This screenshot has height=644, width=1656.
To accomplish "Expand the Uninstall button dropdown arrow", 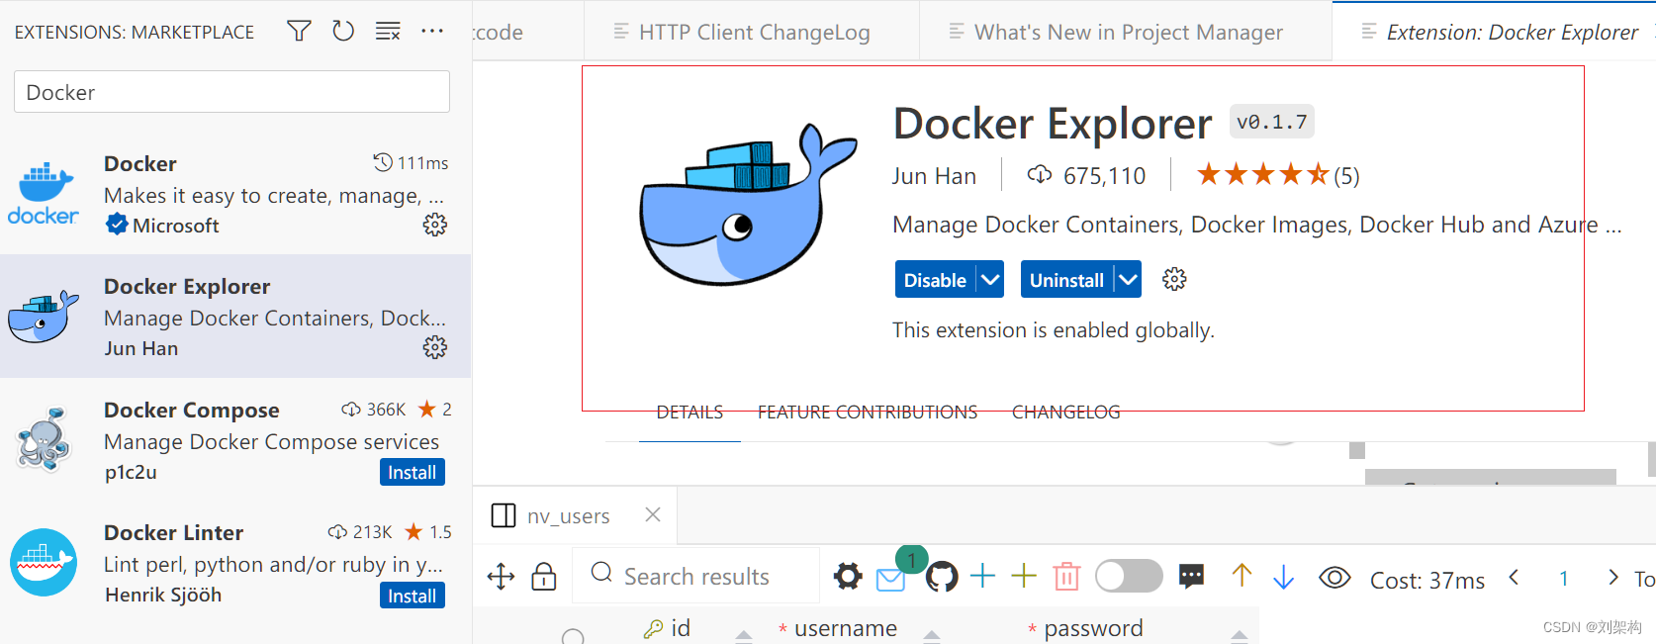I will coord(1128,280).
